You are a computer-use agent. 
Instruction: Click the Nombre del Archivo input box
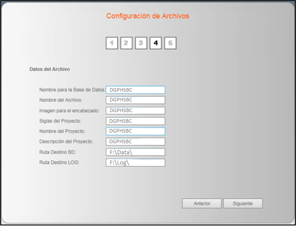(x=135, y=100)
